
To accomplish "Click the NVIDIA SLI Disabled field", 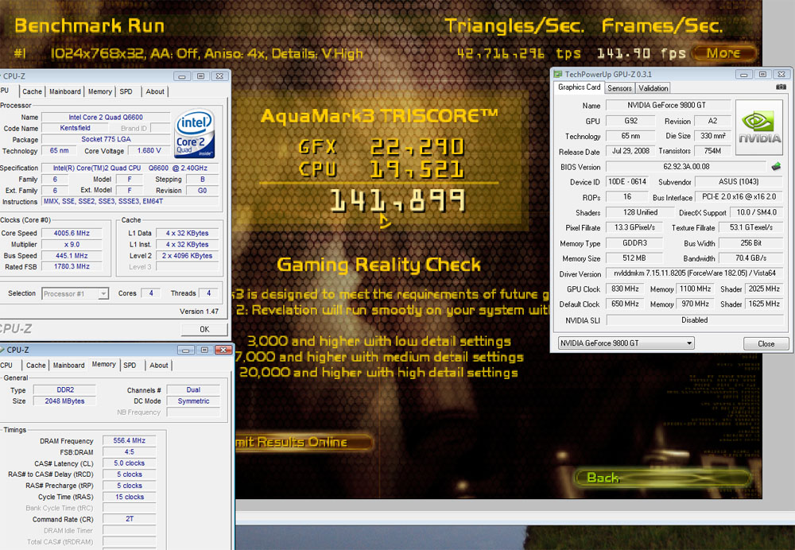I will pos(695,320).
